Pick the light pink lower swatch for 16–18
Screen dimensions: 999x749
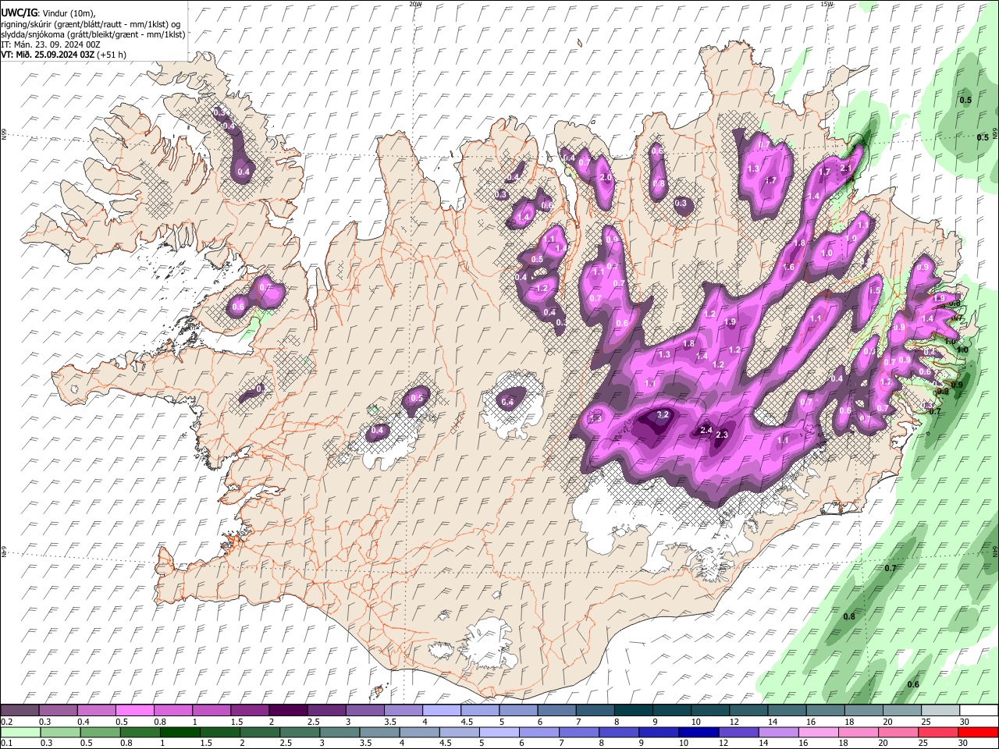point(818,733)
